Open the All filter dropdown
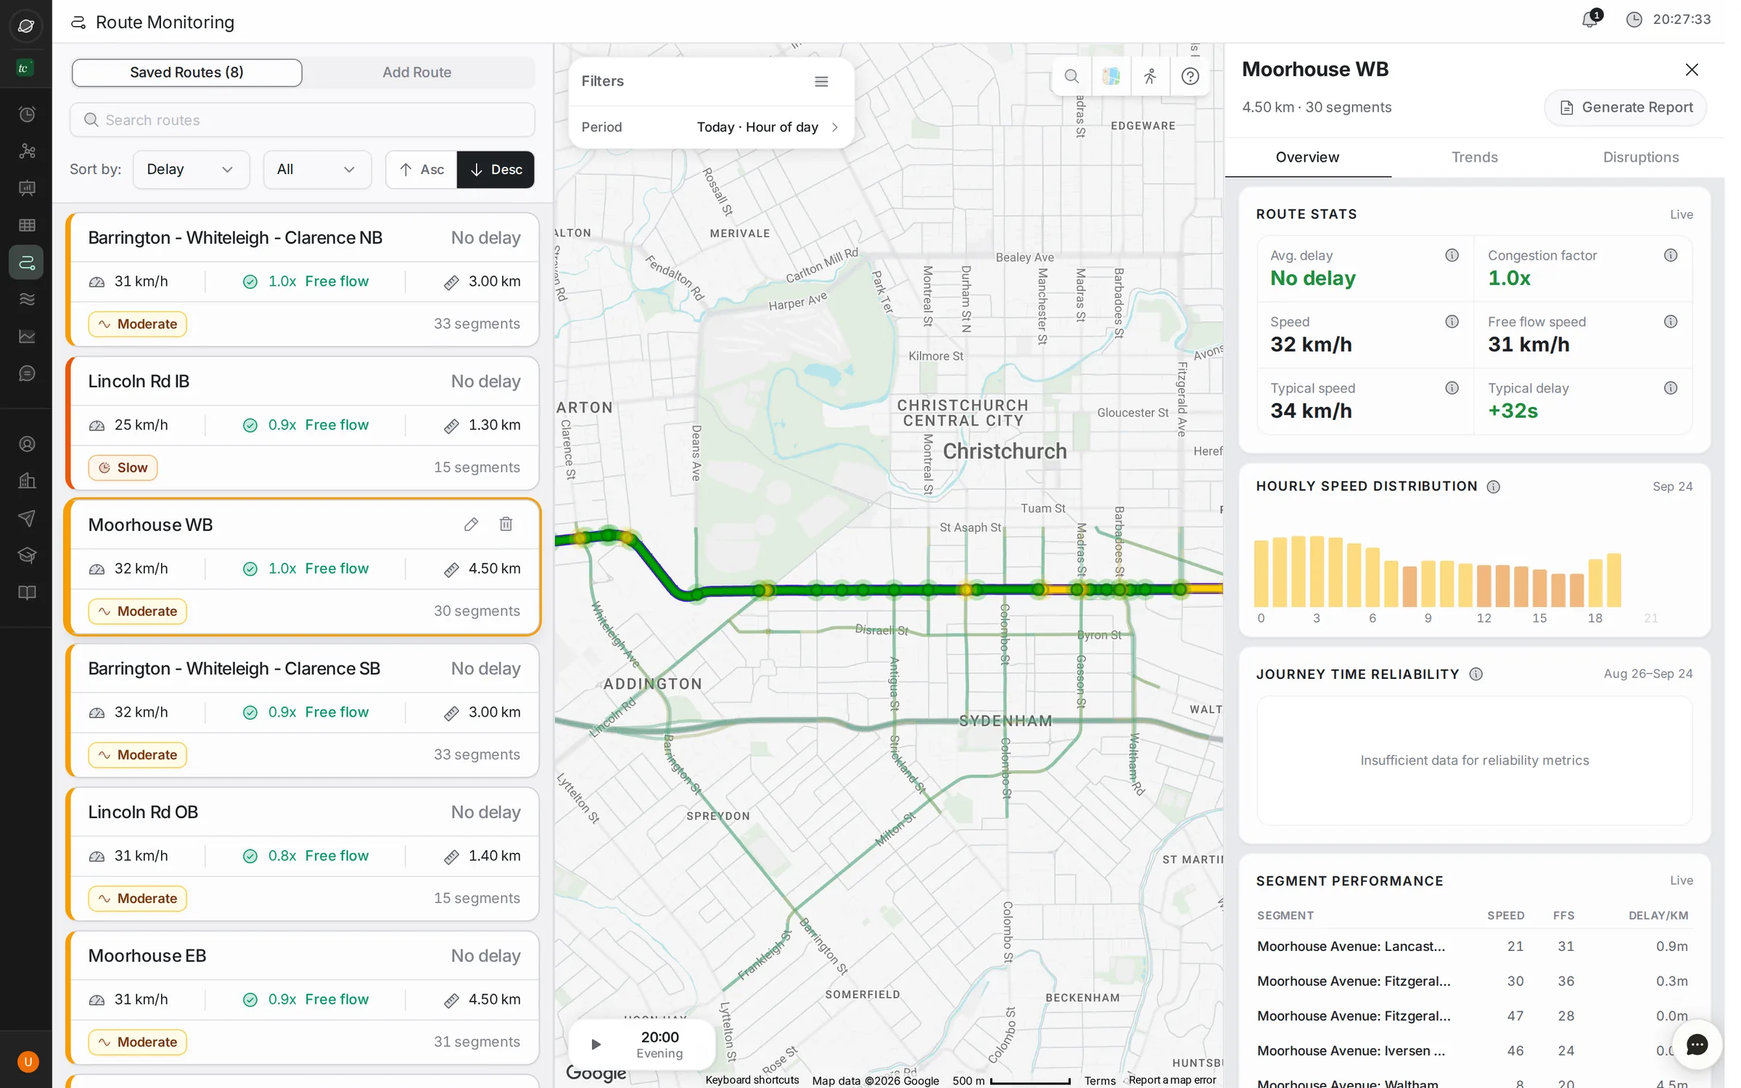 tap(317, 169)
